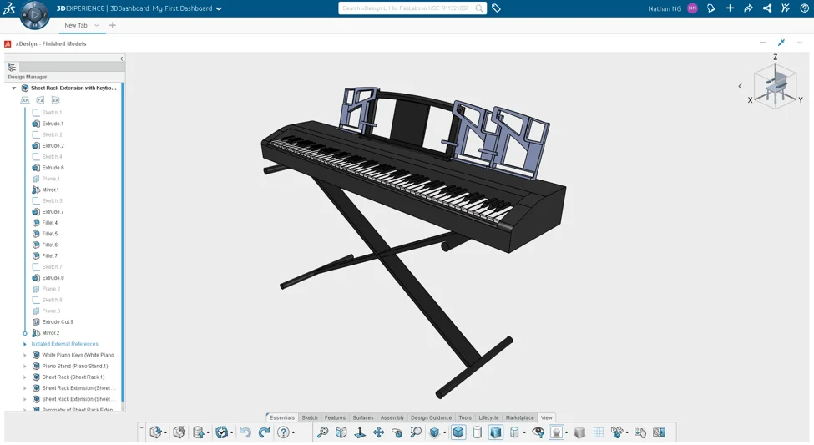Collapse the Design Manager side panel

tap(122, 58)
